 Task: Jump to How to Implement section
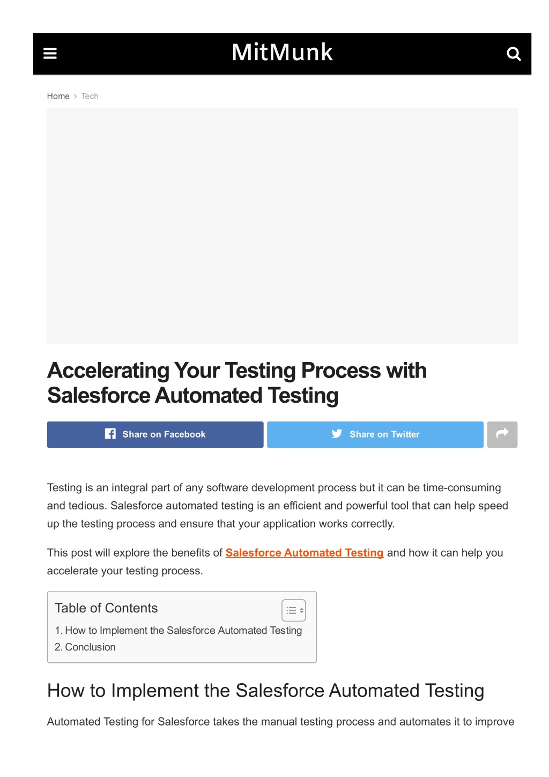tap(179, 631)
